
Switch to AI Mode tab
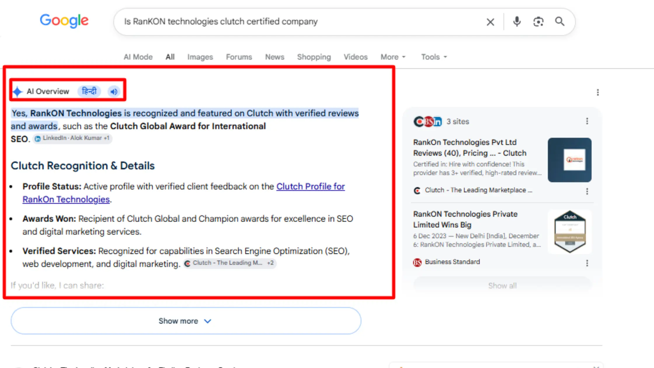138,57
